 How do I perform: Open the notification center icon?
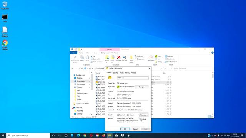click(x=242, y=135)
